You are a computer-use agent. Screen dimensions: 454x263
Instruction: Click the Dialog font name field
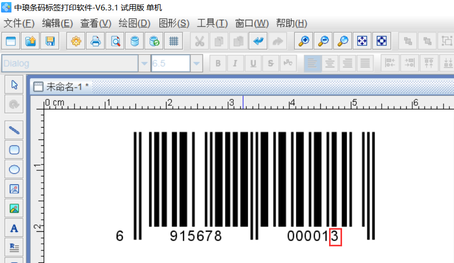coord(70,63)
